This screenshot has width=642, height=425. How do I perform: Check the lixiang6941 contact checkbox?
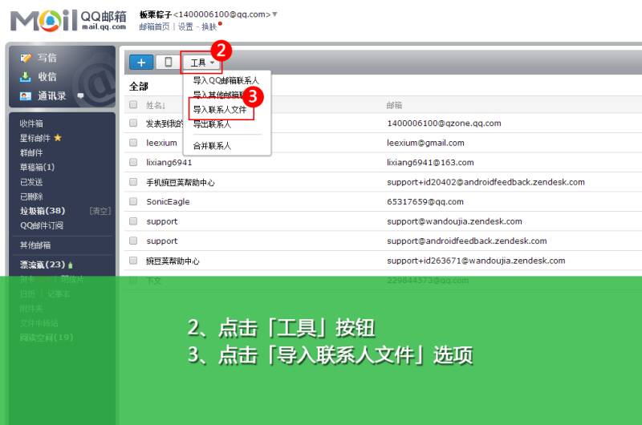click(x=133, y=162)
